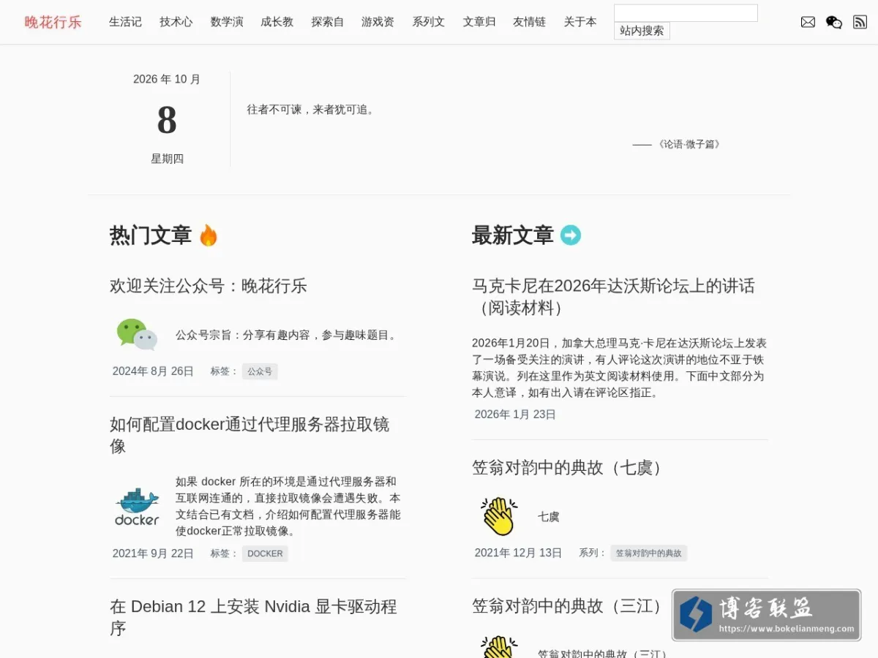
Task: Open article 笠翁对韵中的典故（三江）
Action: pos(570,606)
